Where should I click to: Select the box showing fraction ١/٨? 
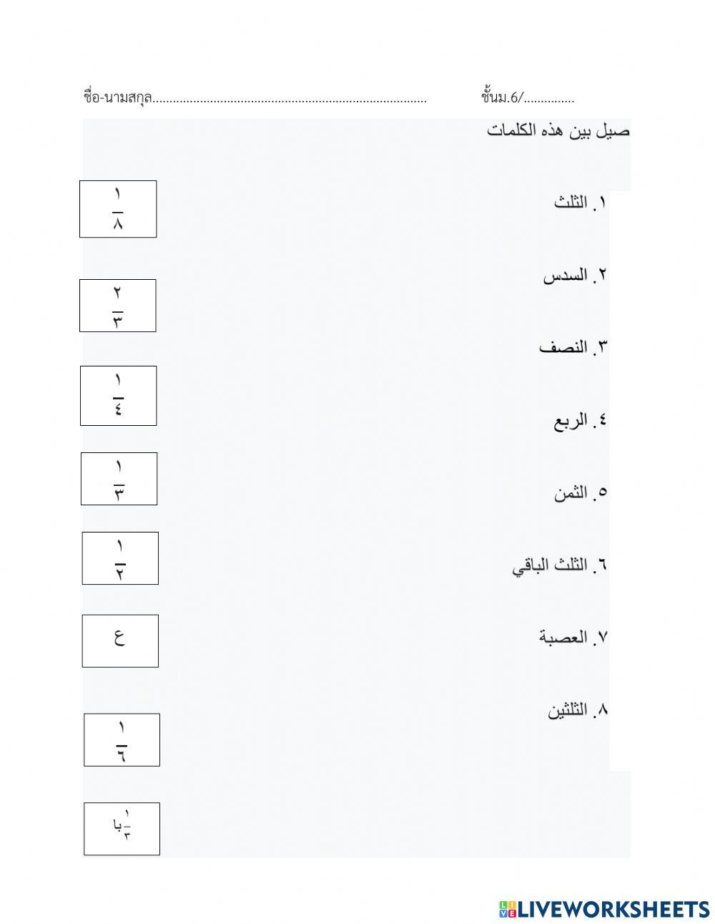tap(118, 209)
